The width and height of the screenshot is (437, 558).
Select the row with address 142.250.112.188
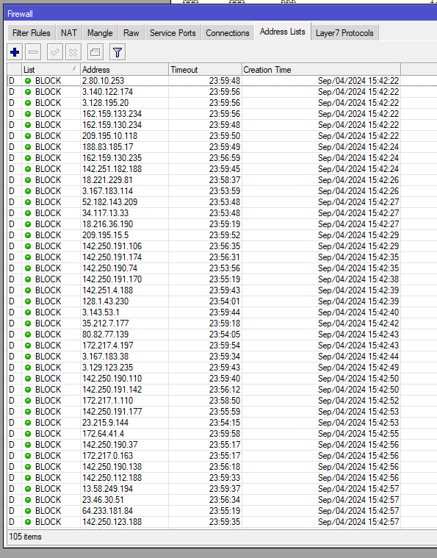pyautogui.click(x=222, y=478)
